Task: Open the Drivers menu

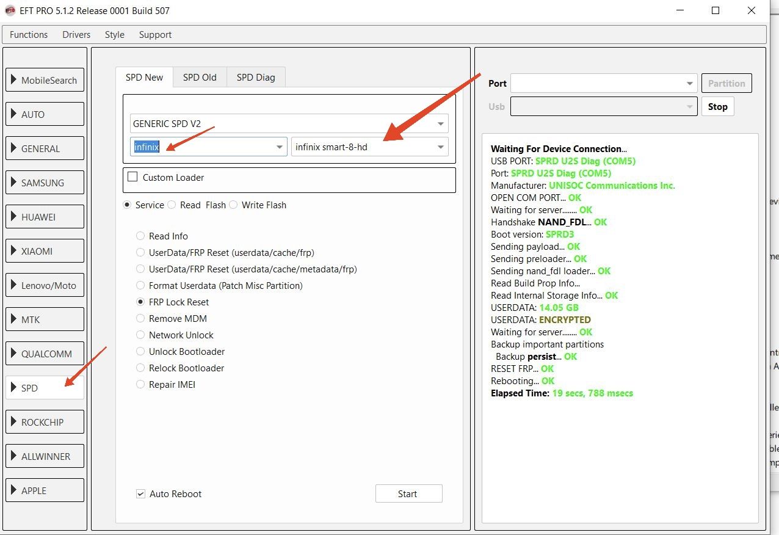Action: pos(76,35)
